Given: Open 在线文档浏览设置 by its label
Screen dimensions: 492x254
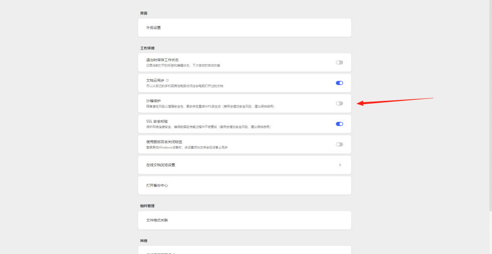Looking at the screenshot, I should pos(160,165).
